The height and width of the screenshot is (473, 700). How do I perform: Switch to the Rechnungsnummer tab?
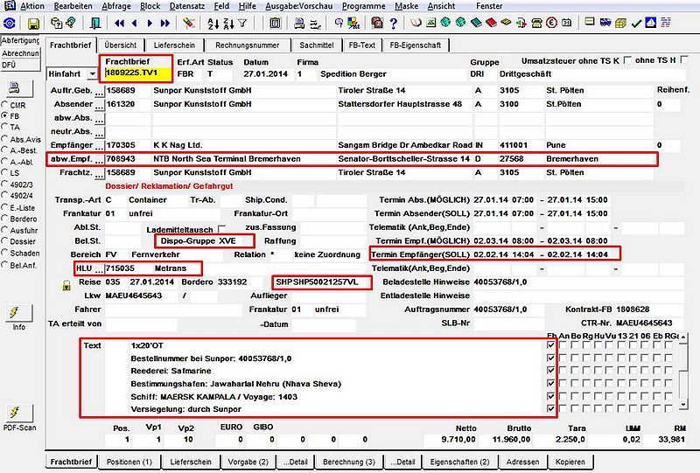click(248, 45)
